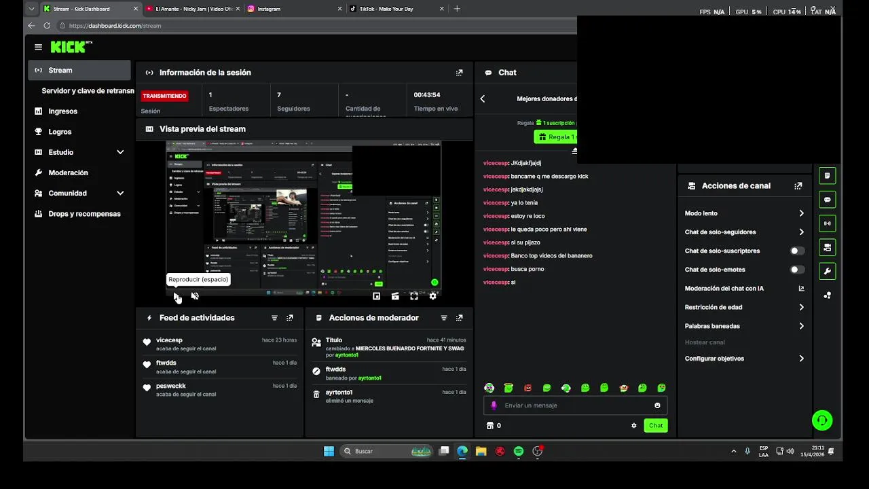869x489 pixels.
Task: Click the Regala 1 suscripción button
Action: click(x=555, y=137)
